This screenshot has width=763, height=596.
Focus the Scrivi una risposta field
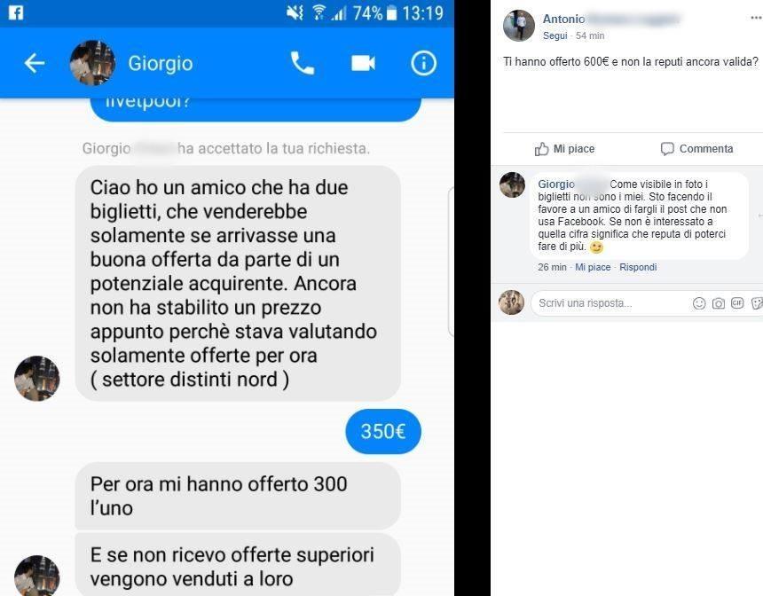(609, 303)
